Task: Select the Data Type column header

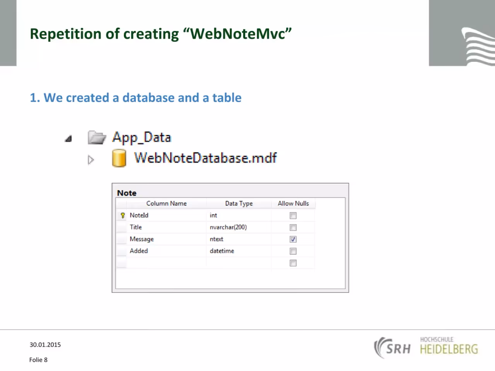Action: (239, 203)
